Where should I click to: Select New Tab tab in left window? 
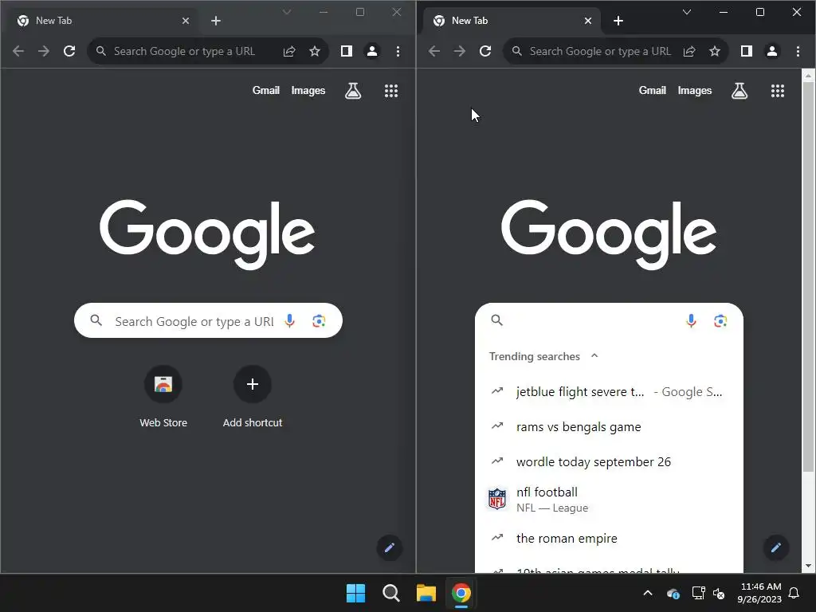point(101,21)
